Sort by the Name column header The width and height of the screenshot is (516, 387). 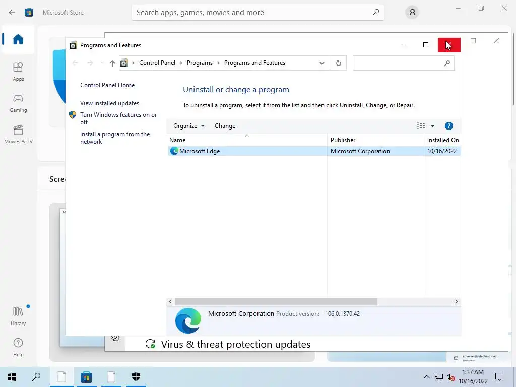247,140
